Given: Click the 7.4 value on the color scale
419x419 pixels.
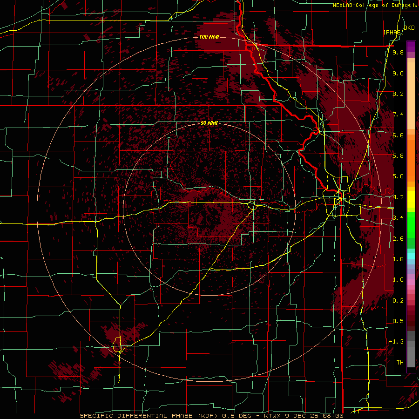Looking at the screenshot, I should pyautogui.click(x=398, y=115).
